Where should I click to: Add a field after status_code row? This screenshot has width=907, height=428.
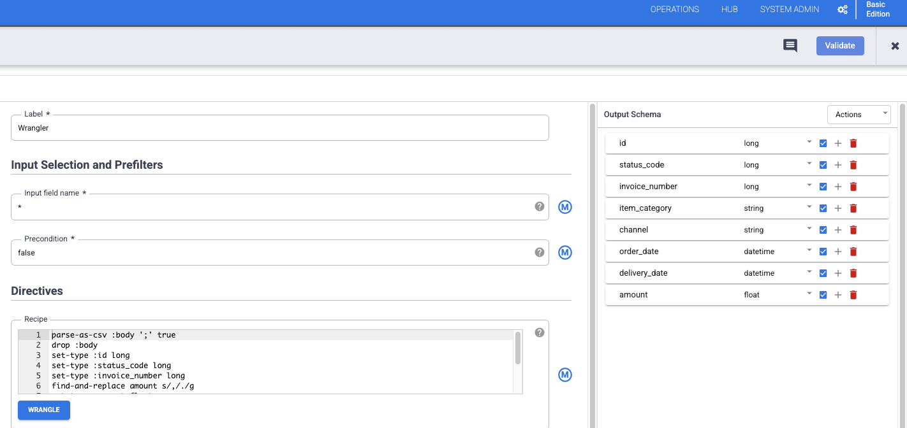(x=838, y=165)
